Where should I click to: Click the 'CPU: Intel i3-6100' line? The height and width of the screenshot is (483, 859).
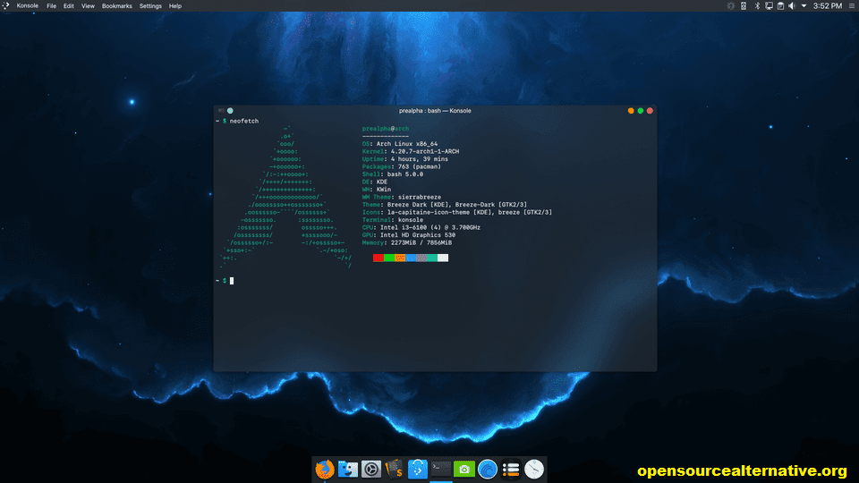pos(421,228)
